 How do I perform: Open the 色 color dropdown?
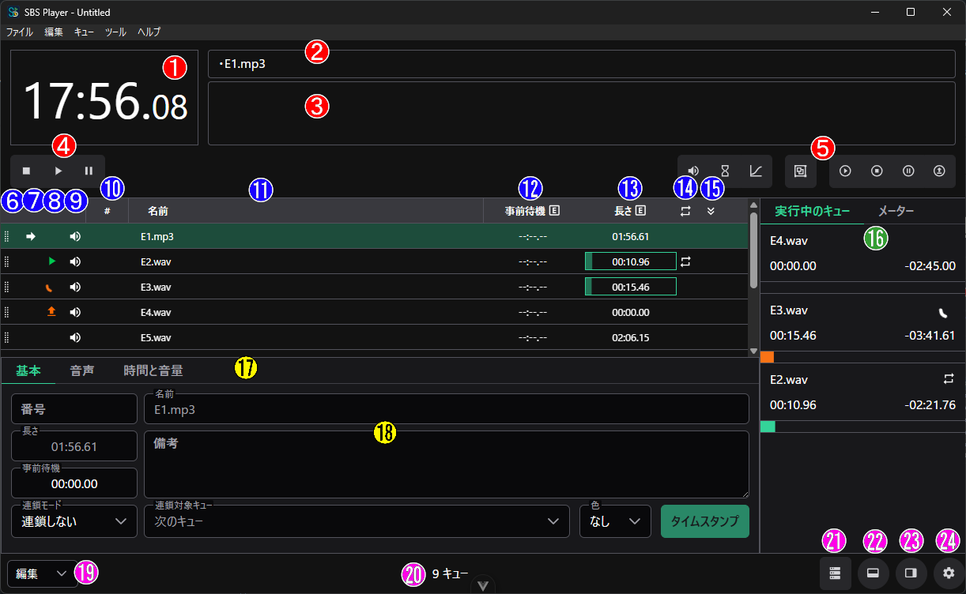coord(615,521)
